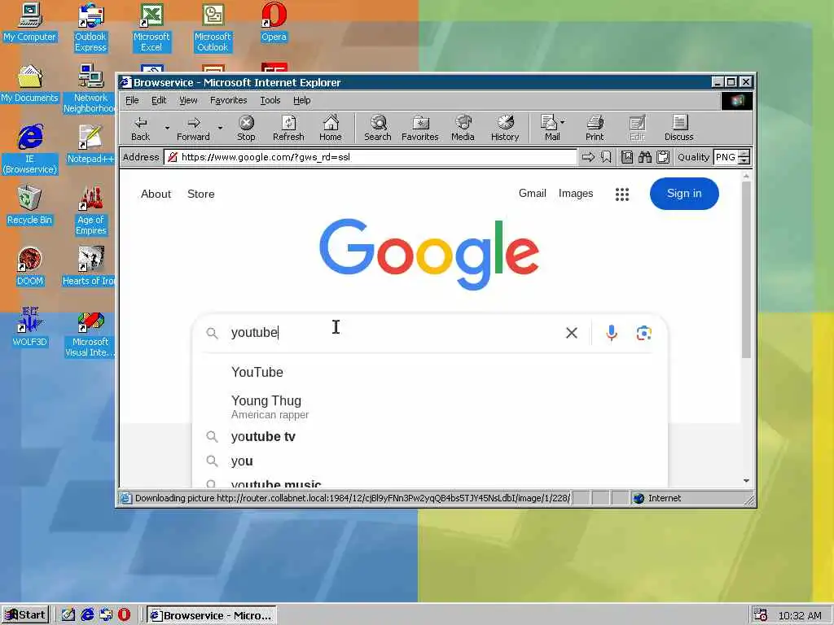Screen dimensions: 834x625
Task: Click the Forward toolbar button
Action: pos(193,128)
